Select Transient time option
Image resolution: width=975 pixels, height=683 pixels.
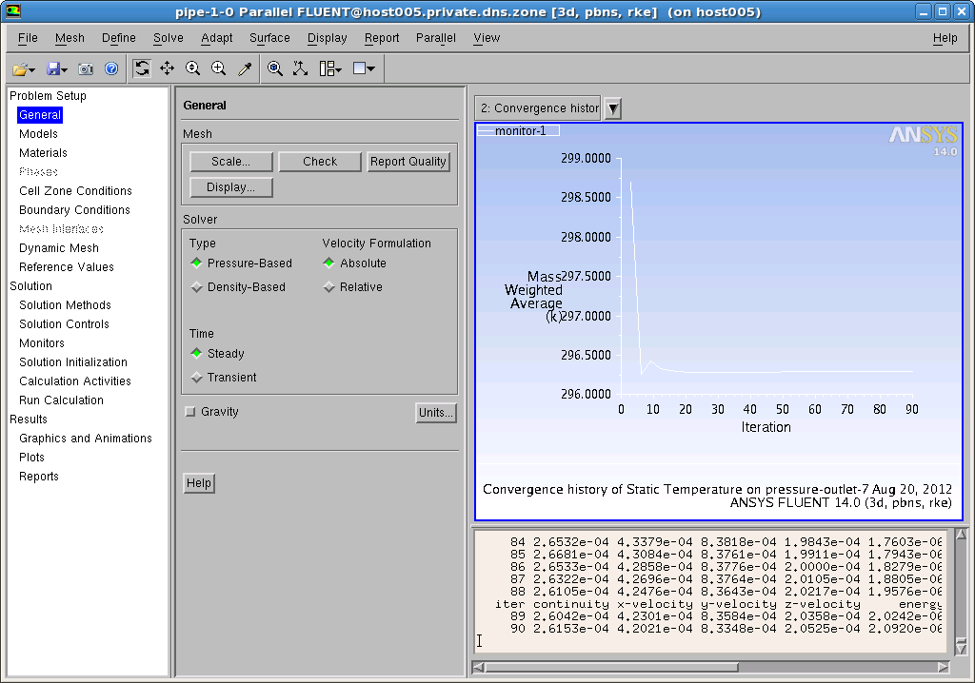tap(224, 378)
